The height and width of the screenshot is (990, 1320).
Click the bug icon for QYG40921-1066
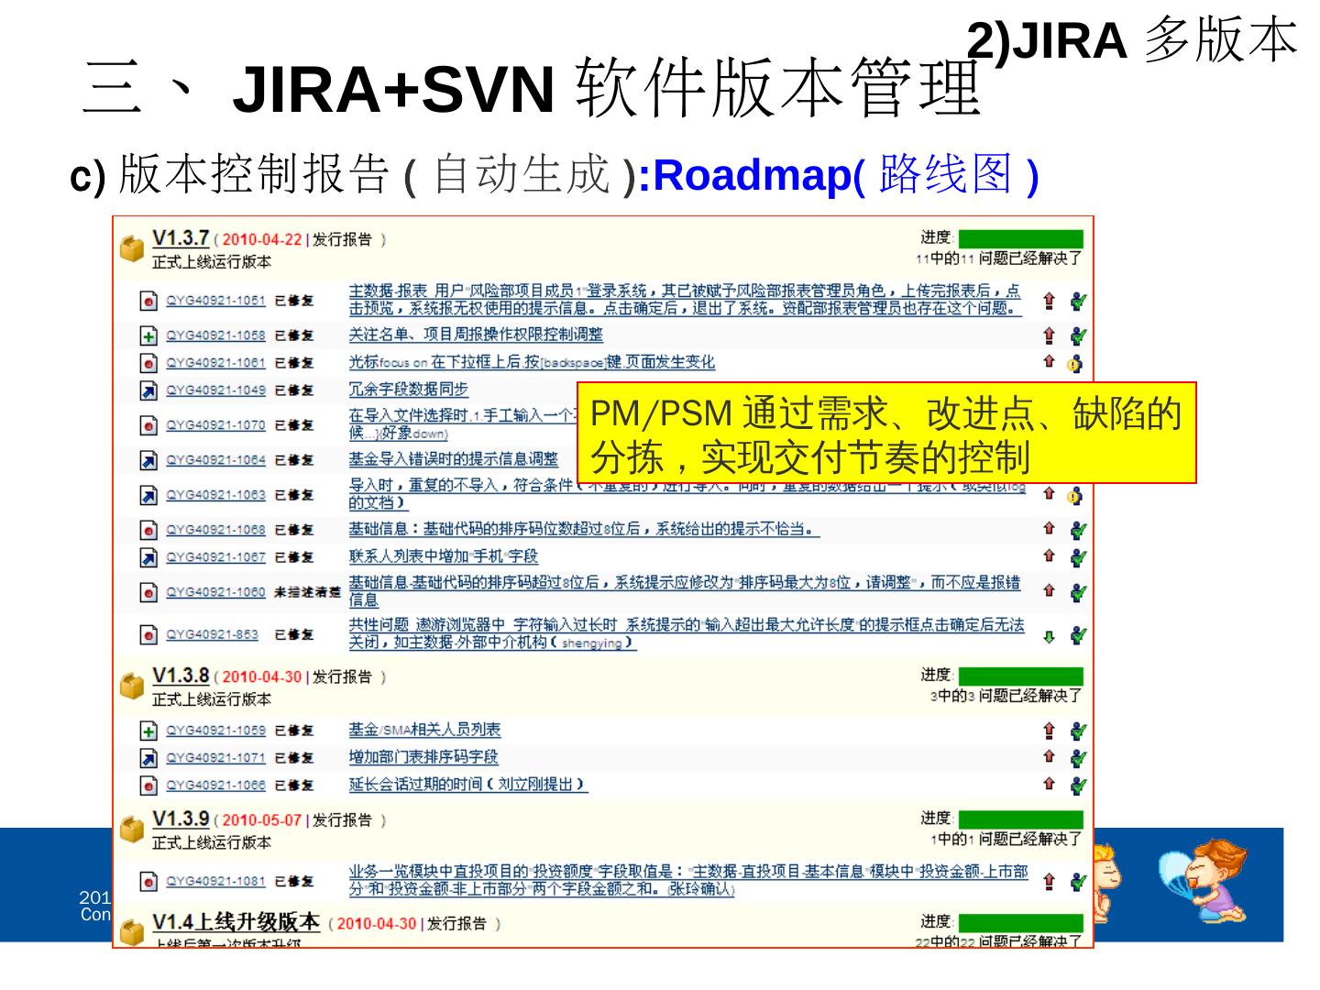(x=148, y=786)
